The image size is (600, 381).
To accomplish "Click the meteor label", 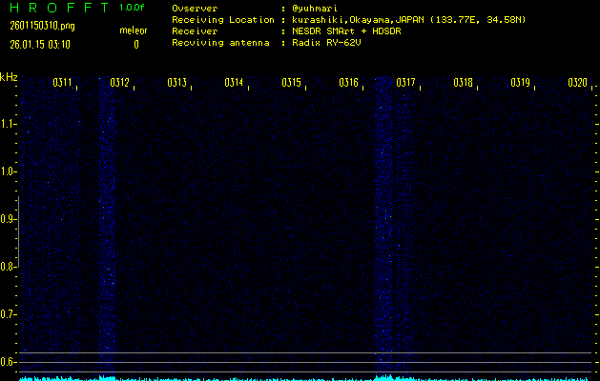I will pyautogui.click(x=134, y=30).
